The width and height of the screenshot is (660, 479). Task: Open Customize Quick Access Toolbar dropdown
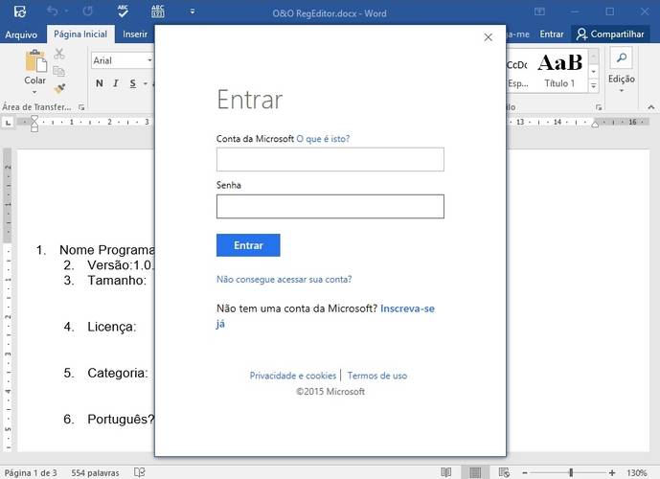[x=193, y=11]
